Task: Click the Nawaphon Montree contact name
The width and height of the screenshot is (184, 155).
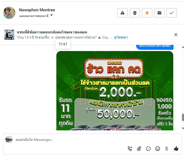Action: pos(37,10)
